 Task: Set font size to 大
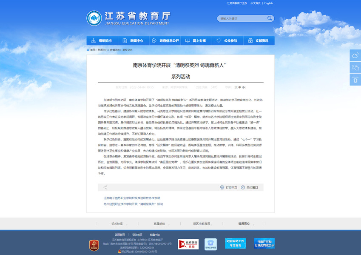pyautogui.click(x=236, y=87)
